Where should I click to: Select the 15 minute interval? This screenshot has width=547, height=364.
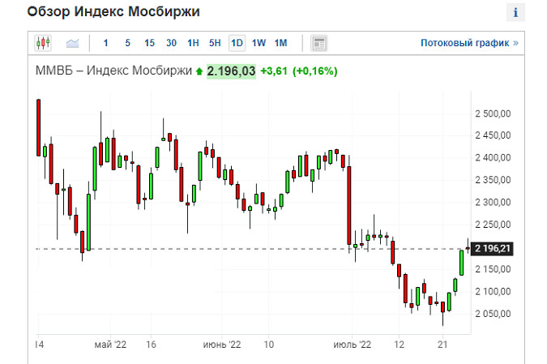click(149, 43)
